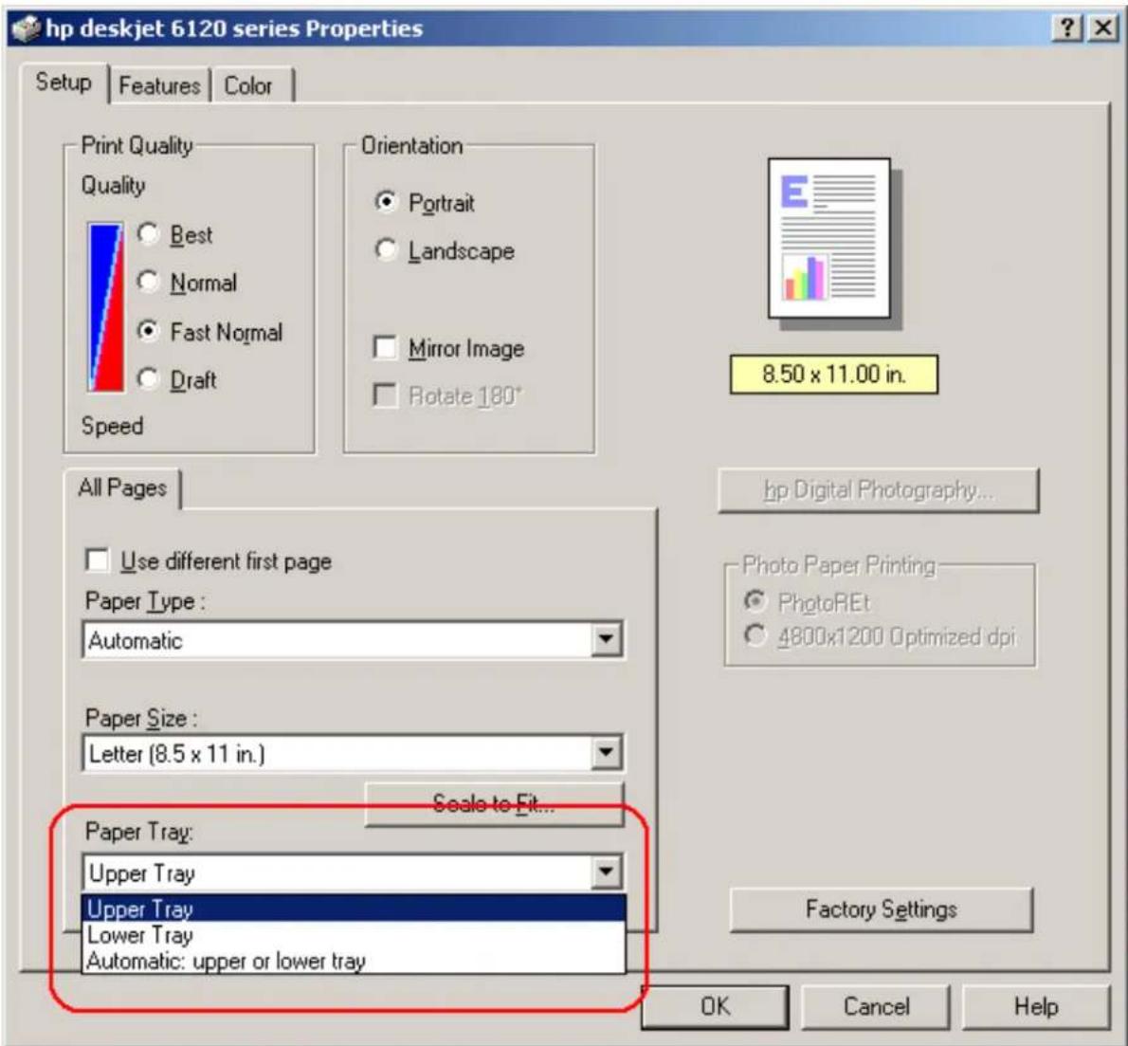Restore Factory Settings

tap(882, 909)
